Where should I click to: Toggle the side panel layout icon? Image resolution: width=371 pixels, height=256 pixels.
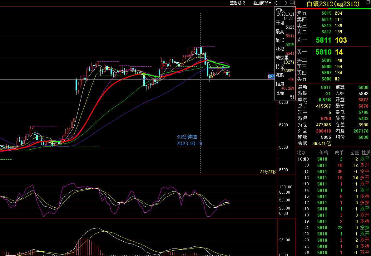[292, 3]
